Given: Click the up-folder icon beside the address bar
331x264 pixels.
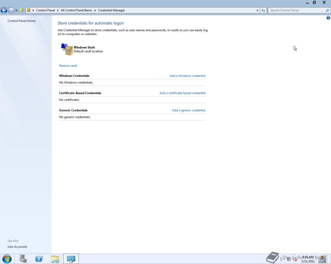Looking at the screenshot, I should click(22, 10).
